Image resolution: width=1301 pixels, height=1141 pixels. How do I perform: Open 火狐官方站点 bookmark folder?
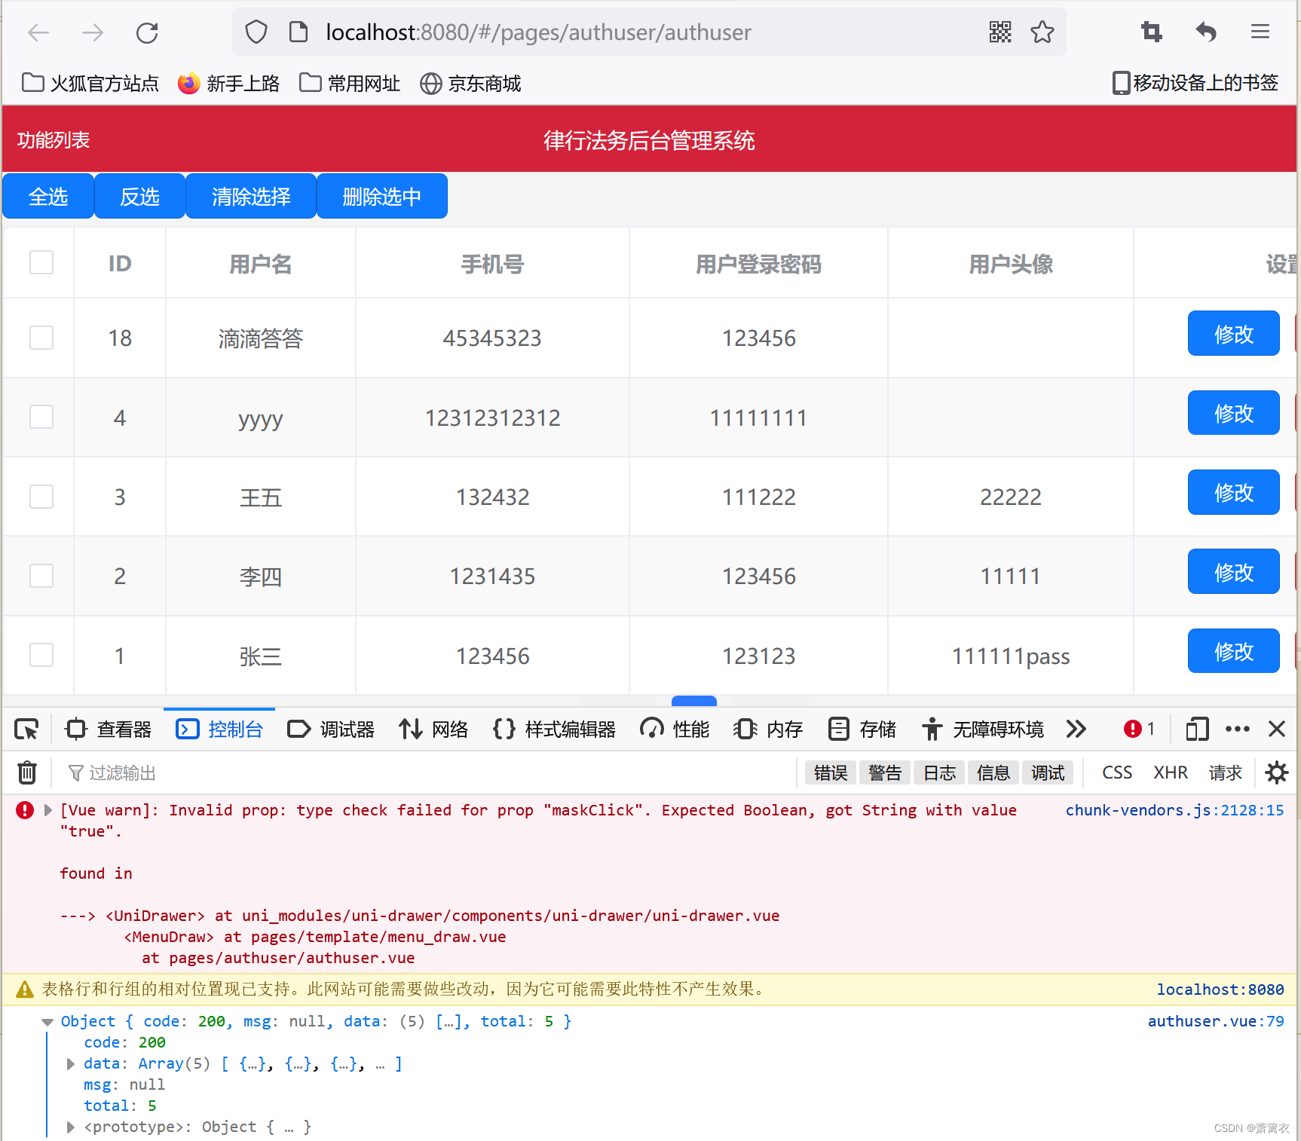(x=90, y=83)
